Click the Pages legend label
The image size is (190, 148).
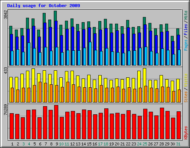click(x=186, y=45)
